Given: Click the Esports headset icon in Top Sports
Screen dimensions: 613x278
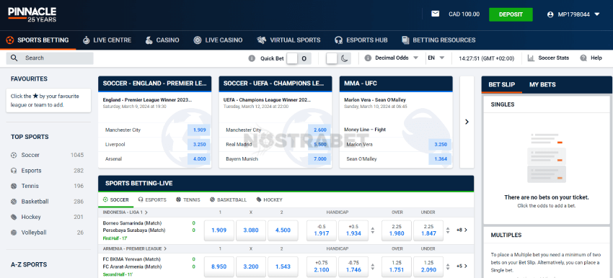Looking at the screenshot, I should 14,171.
